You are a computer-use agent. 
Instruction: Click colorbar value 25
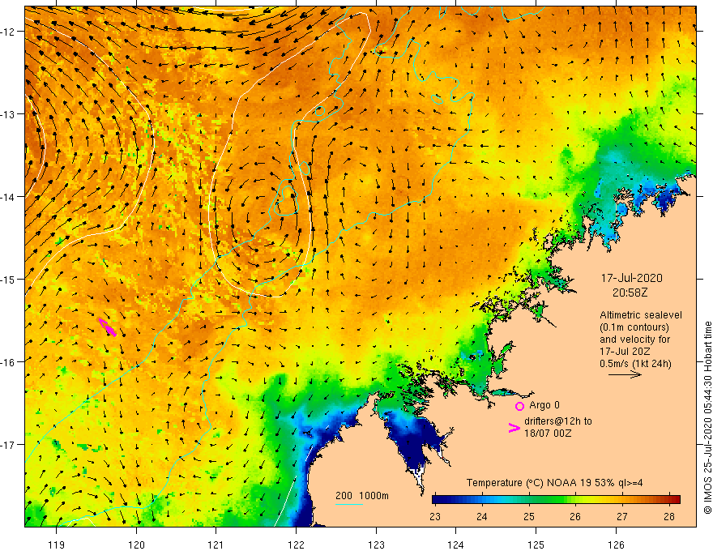(529, 517)
